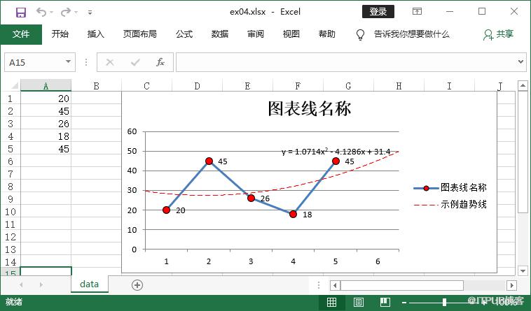Click legend entry 示例趋势线
The width and height of the screenshot is (531, 311).
[x=450, y=204]
